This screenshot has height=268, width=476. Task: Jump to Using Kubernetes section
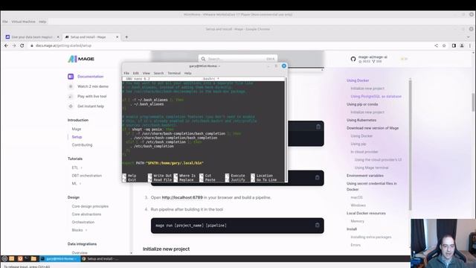click(x=361, y=120)
